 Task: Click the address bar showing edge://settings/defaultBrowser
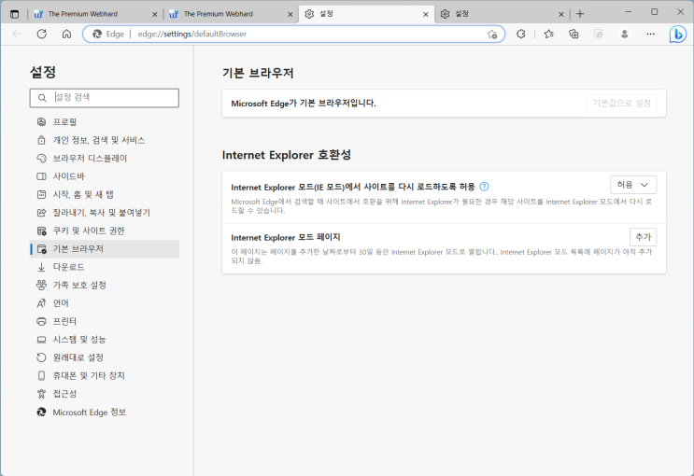click(294, 34)
